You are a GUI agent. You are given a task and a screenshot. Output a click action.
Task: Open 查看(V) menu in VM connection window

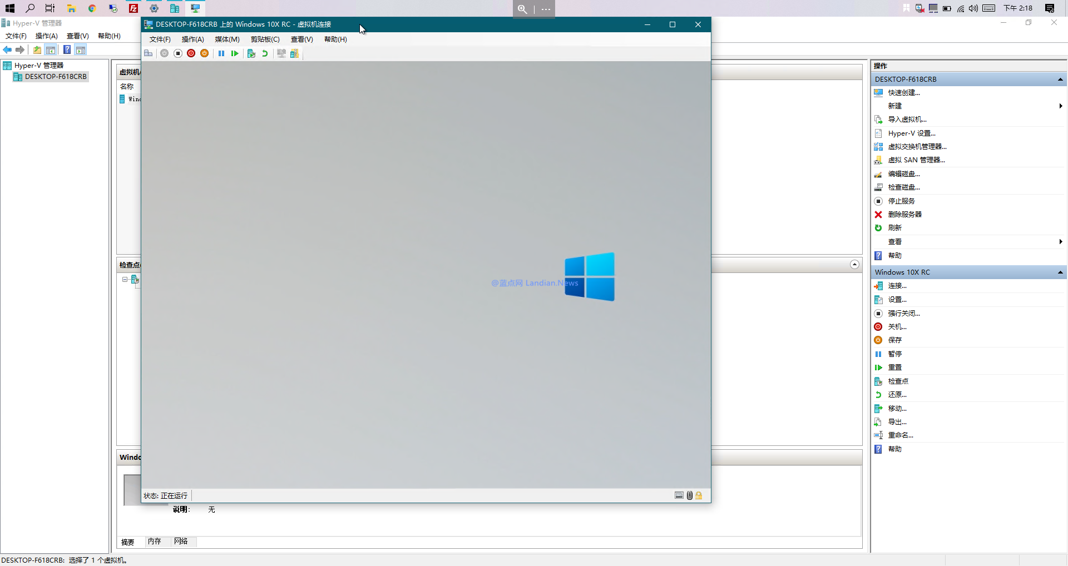tap(302, 39)
